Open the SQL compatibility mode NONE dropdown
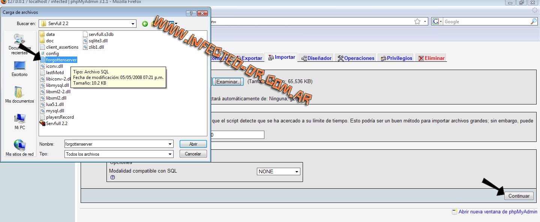This screenshot has width=540, height=222. (279, 171)
